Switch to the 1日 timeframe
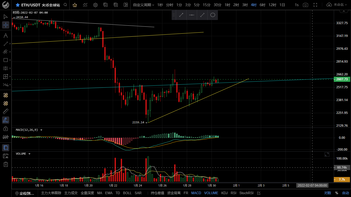Image resolution: width=351 pixels, height=197 pixels. click(x=282, y=5)
